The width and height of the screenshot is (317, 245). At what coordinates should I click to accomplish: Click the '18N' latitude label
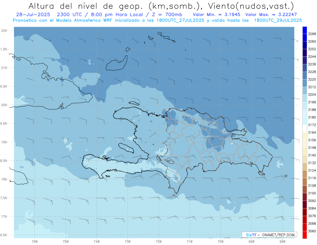(x=4, y=179)
